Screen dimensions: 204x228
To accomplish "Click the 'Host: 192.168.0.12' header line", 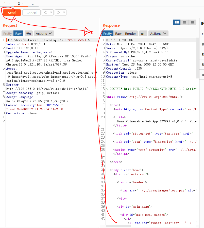I will coord(22,48).
